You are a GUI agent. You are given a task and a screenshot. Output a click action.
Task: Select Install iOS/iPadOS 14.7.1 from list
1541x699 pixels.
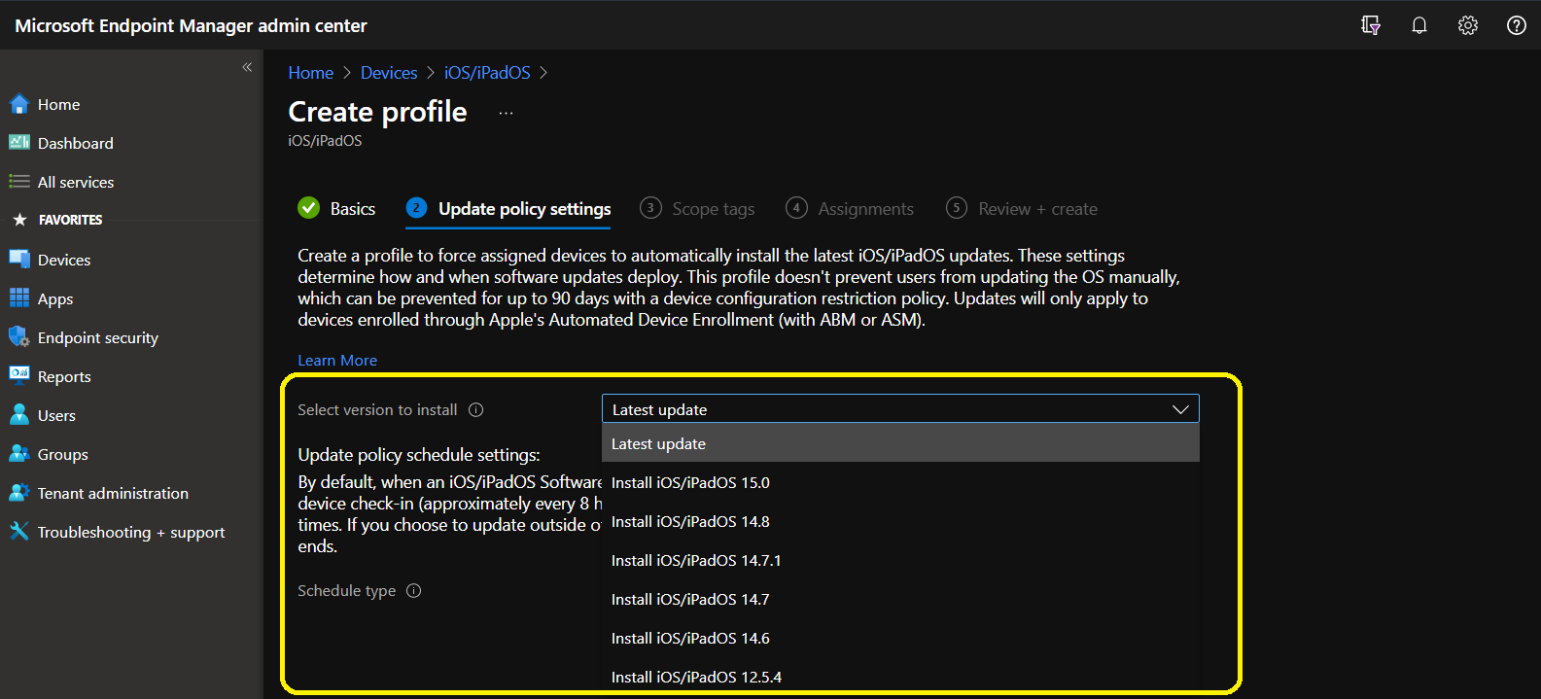[696, 561]
